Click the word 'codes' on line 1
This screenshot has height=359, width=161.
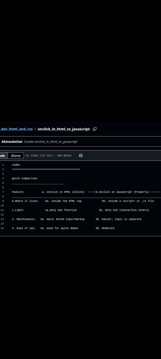16,165
